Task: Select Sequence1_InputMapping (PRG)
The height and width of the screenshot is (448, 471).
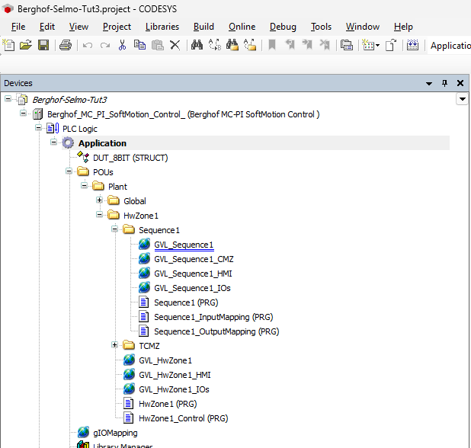Action: click(213, 317)
